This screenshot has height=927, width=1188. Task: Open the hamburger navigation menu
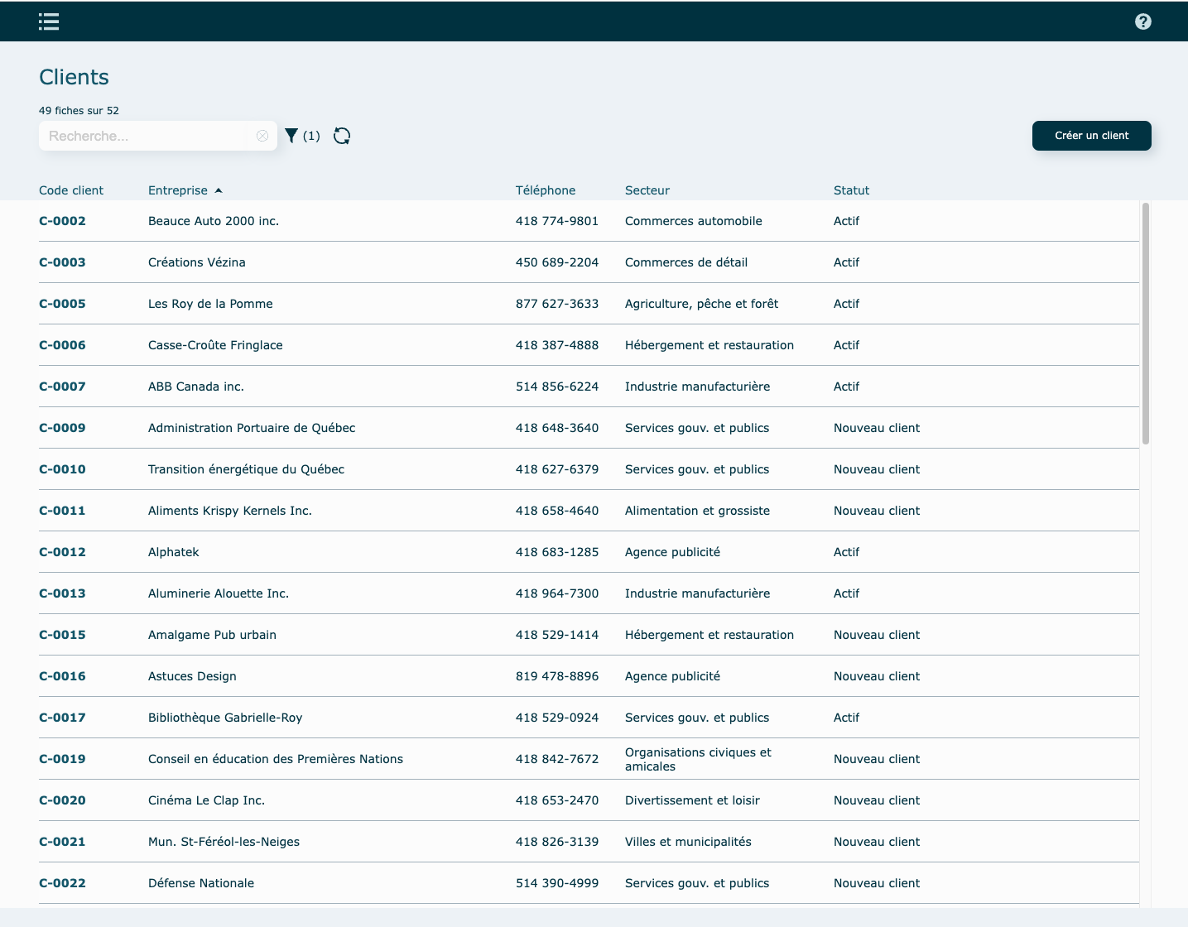pyautogui.click(x=49, y=22)
